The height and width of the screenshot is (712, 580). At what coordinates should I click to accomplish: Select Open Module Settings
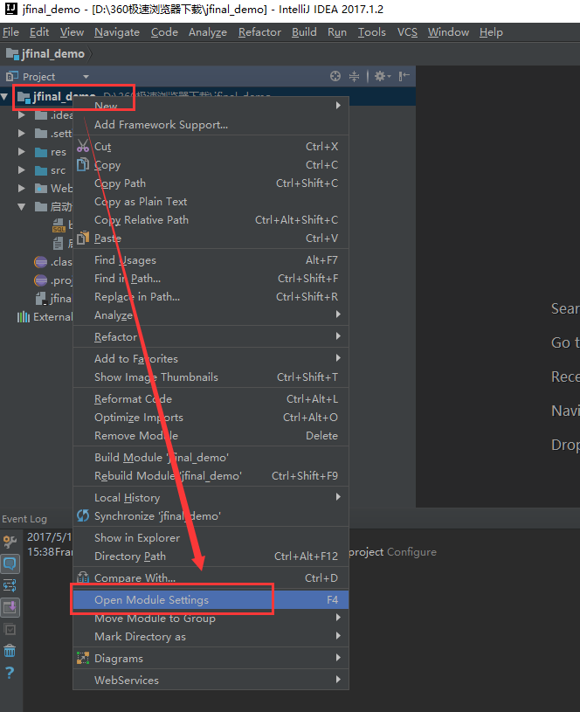211,600
